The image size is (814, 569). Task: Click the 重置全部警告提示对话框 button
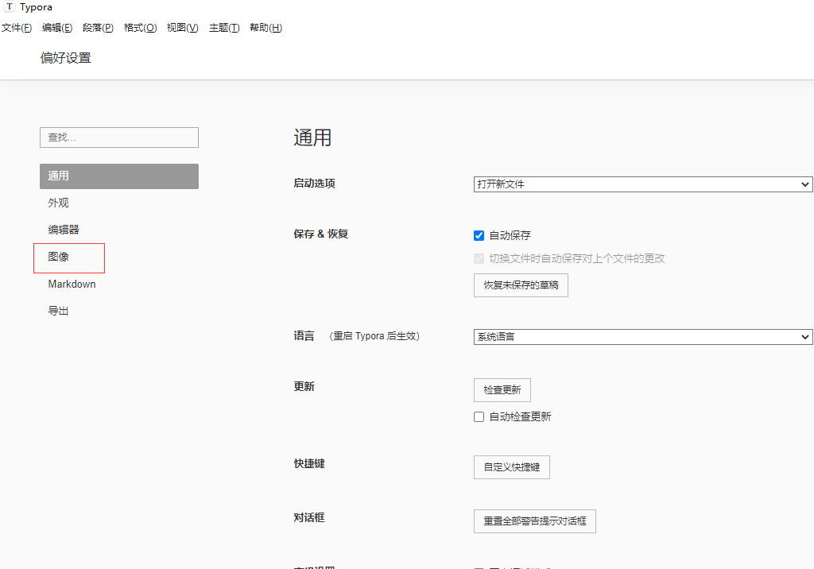point(535,521)
